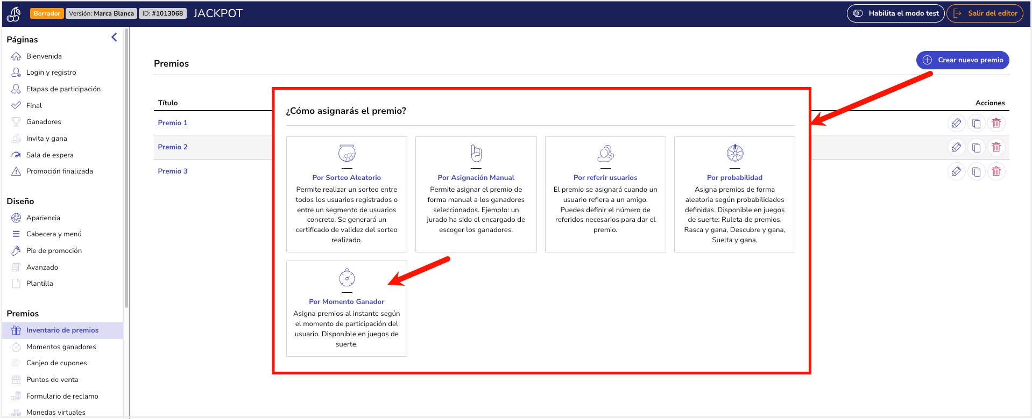Toggle Habilita el modo test
Viewport: 1032px width, 419px height.
(x=895, y=13)
